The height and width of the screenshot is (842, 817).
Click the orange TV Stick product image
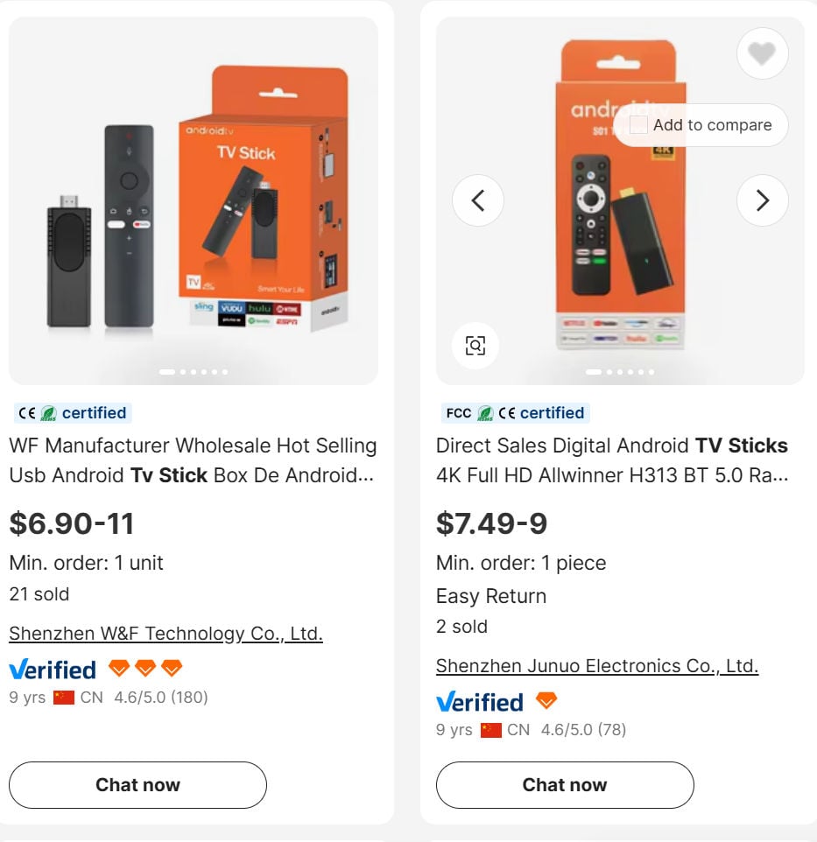[x=194, y=201]
